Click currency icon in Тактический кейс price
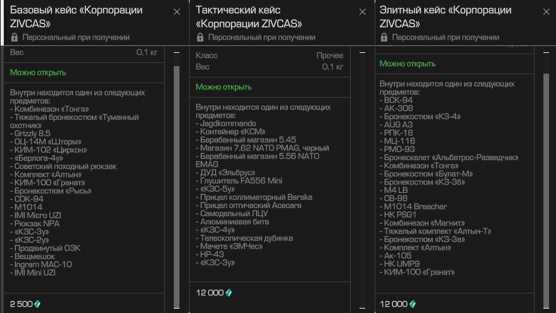The height and width of the screenshot is (313, 556). pos(229,293)
